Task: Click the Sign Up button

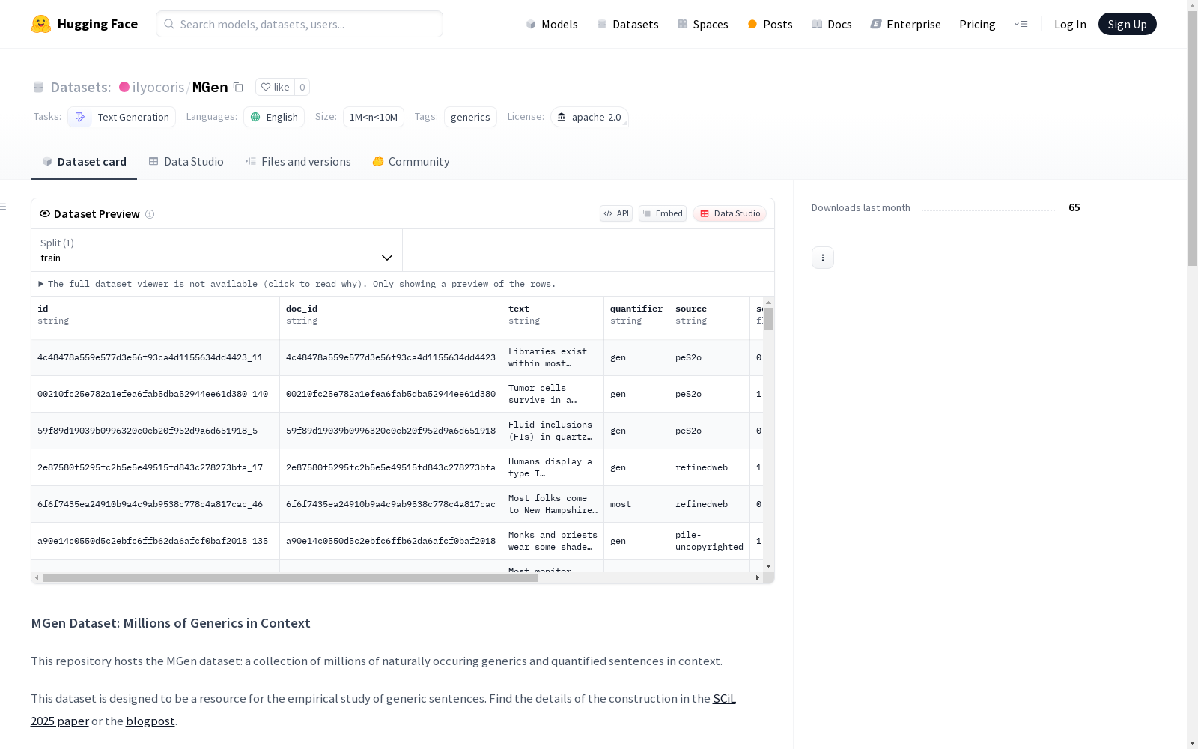Action: (x=1127, y=24)
